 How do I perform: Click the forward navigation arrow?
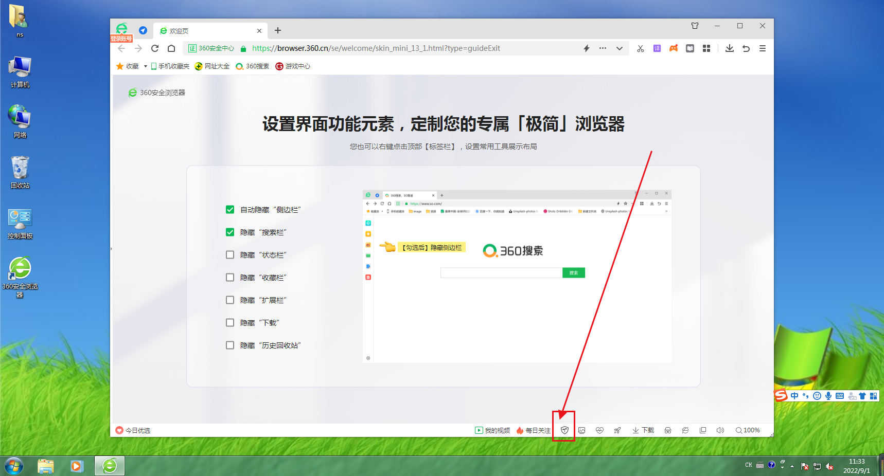[x=138, y=48]
